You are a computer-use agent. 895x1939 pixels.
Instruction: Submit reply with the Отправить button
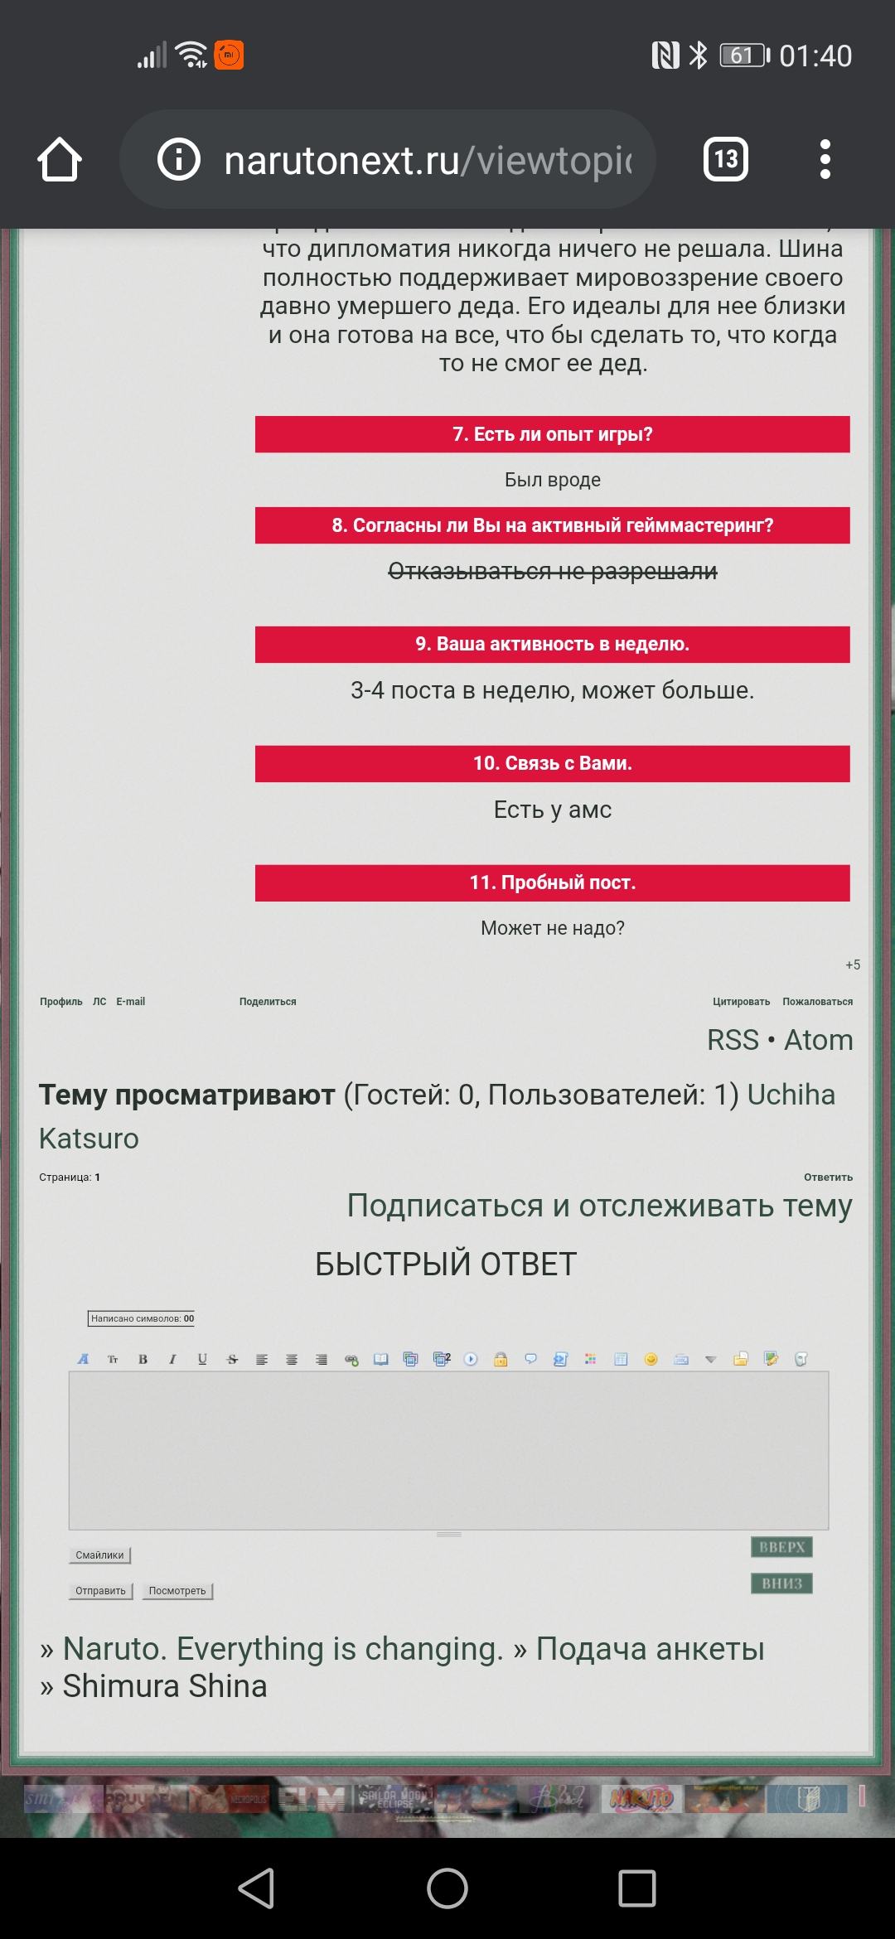coord(100,1591)
